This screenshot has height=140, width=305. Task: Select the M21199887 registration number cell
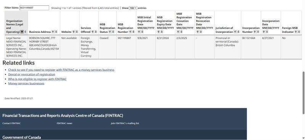(126, 47)
